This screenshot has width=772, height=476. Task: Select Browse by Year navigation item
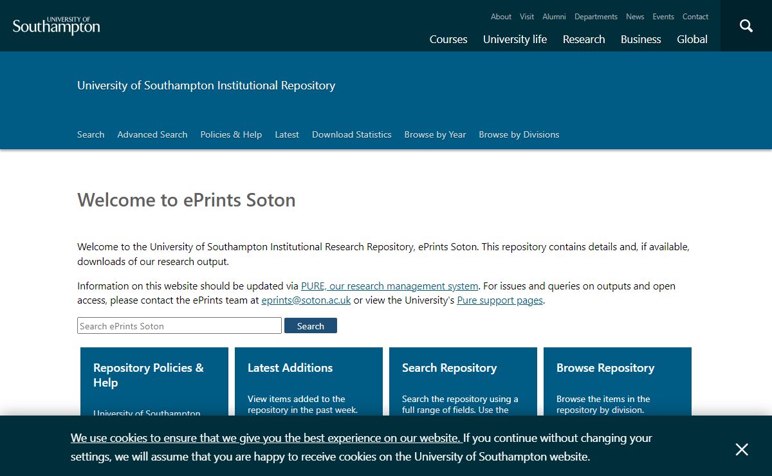tap(435, 134)
